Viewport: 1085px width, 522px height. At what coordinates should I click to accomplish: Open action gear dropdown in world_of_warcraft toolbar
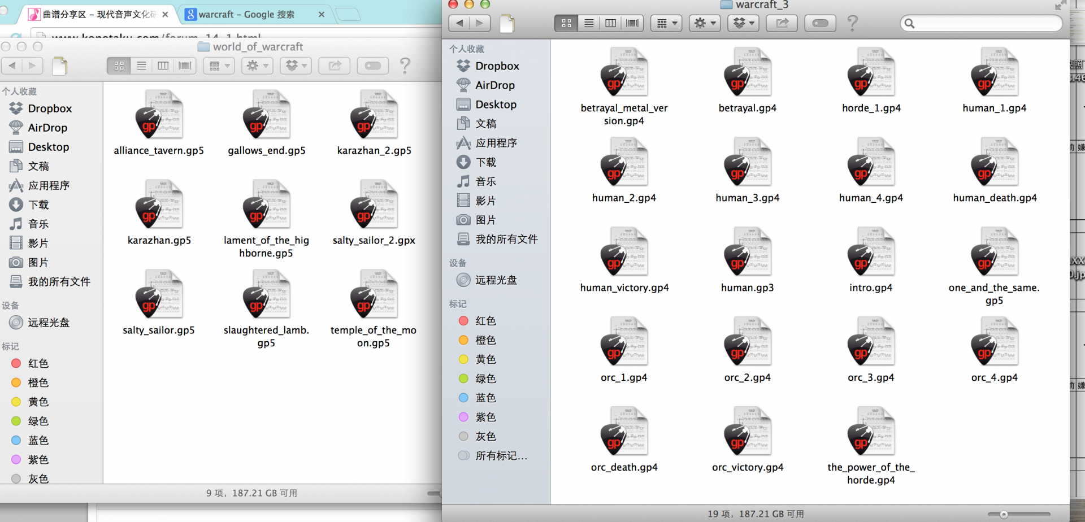pos(258,66)
